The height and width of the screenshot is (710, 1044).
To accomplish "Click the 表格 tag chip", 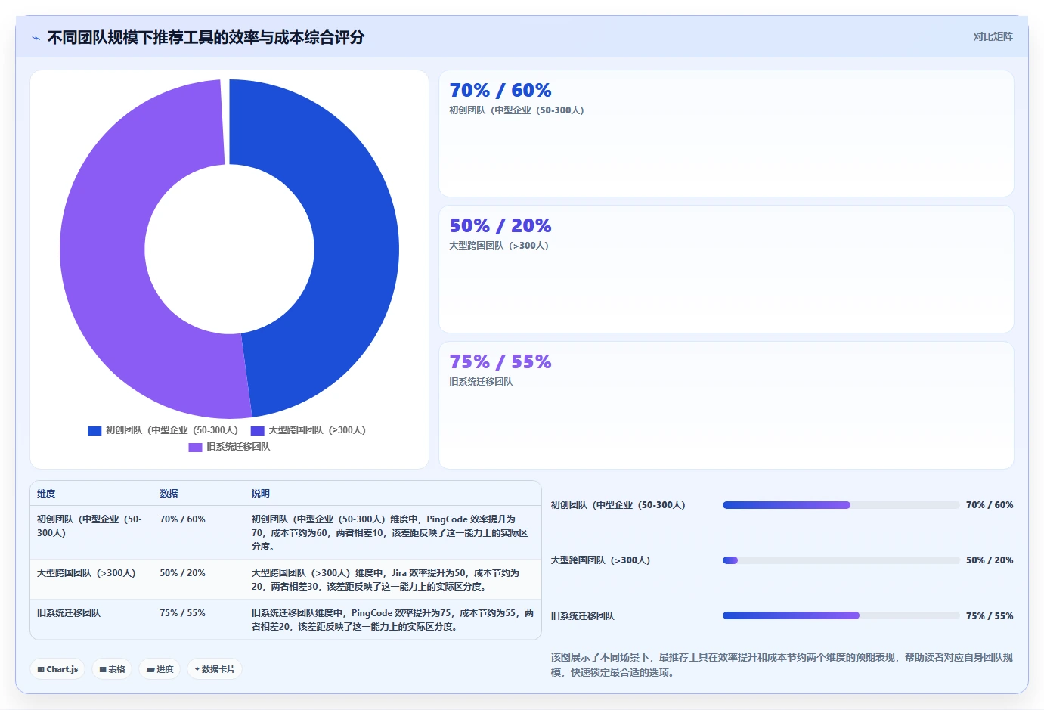I will click(x=112, y=669).
